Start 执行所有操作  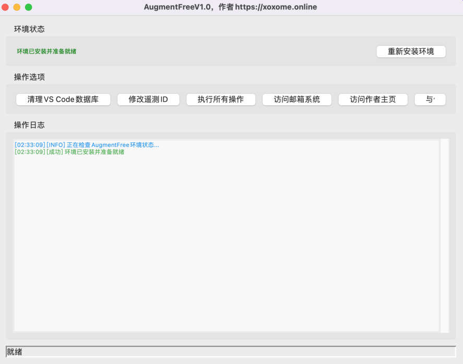[x=221, y=100]
